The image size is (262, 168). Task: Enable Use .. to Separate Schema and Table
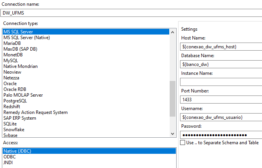point(183,143)
